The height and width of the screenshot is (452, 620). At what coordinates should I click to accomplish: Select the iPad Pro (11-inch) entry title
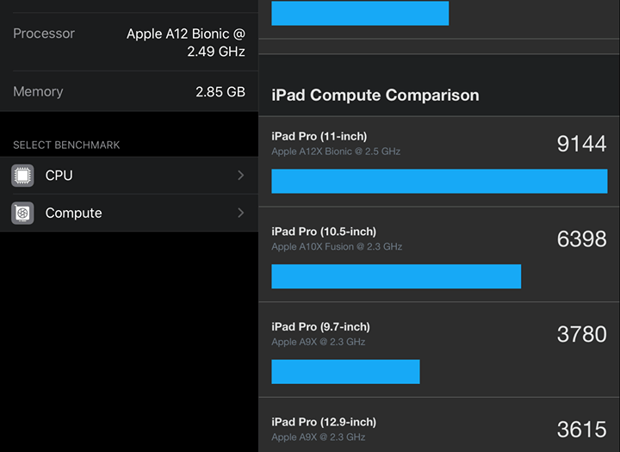coord(319,136)
